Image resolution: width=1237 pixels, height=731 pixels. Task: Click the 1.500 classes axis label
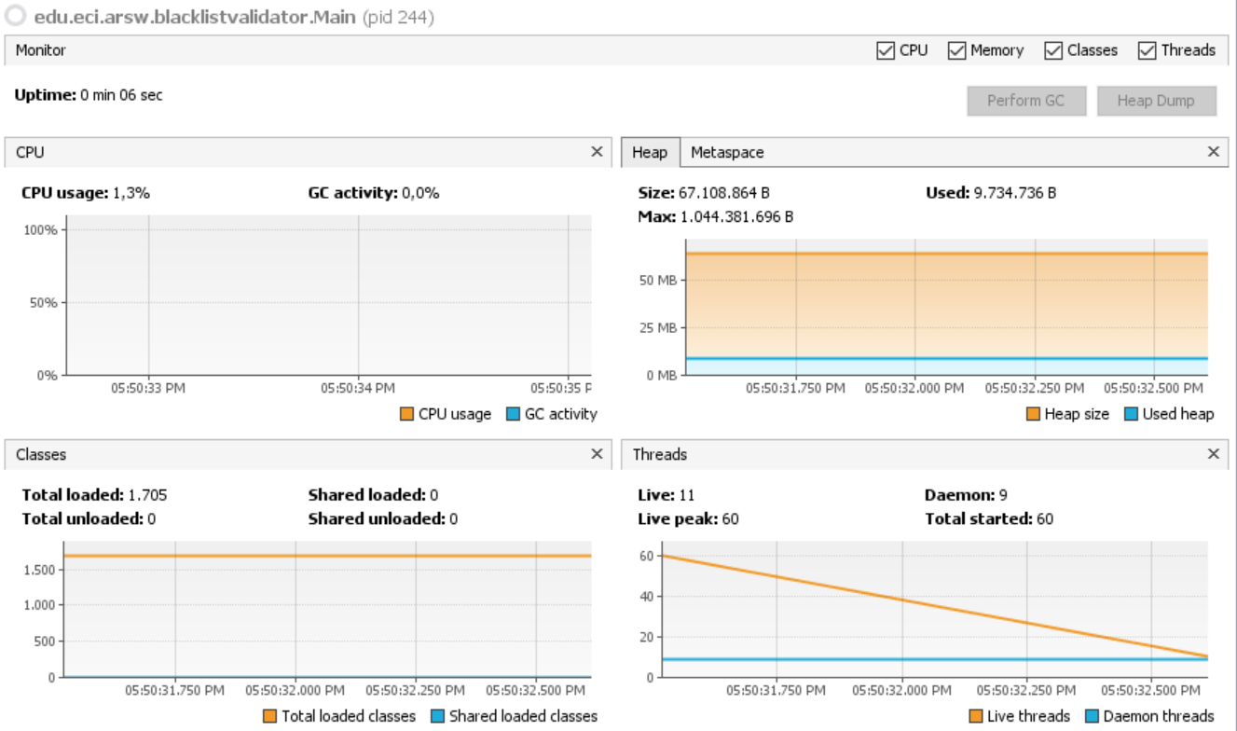39,569
